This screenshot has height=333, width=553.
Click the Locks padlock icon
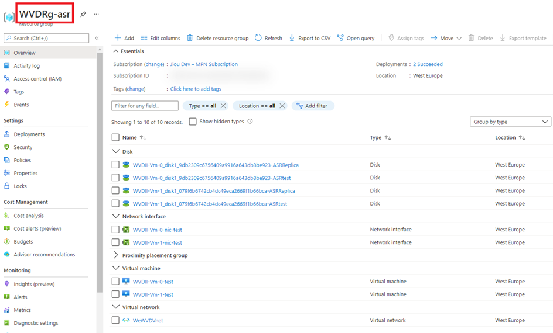[x=6, y=186]
